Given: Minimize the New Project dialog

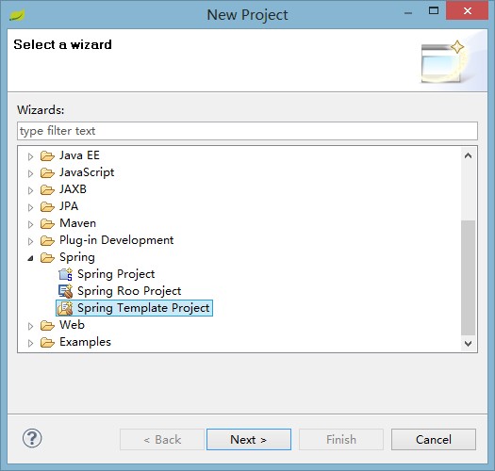Looking at the screenshot, I should pyautogui.click(x=408, y=12).
